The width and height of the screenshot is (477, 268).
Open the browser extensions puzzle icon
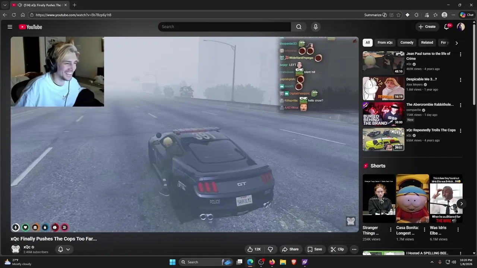(x=416, y=15)
